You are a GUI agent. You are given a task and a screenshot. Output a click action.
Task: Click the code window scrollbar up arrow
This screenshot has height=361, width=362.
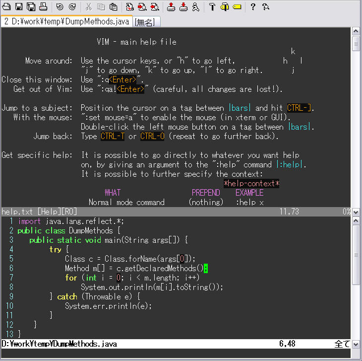(x=356, y=221)
